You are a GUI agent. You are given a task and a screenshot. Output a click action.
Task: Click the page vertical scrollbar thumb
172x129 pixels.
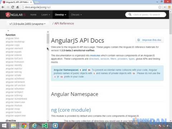coord(171,23)
